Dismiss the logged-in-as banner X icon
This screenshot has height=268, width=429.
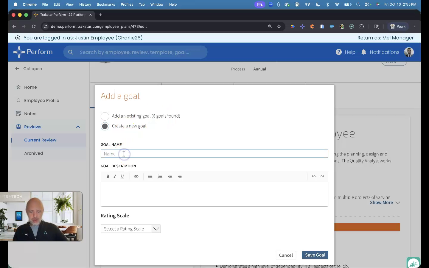click(18, 38)
